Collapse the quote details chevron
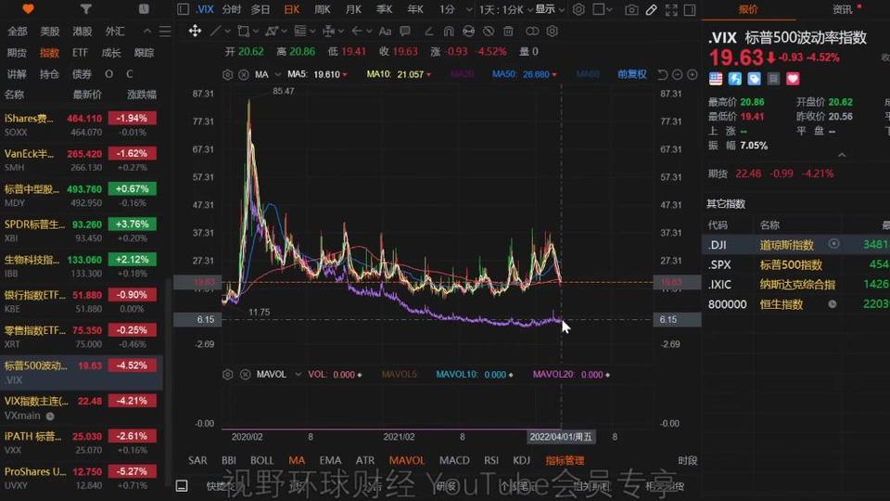Screen dimensions: 890x501 pyautogui.click(x=842, y=155)
